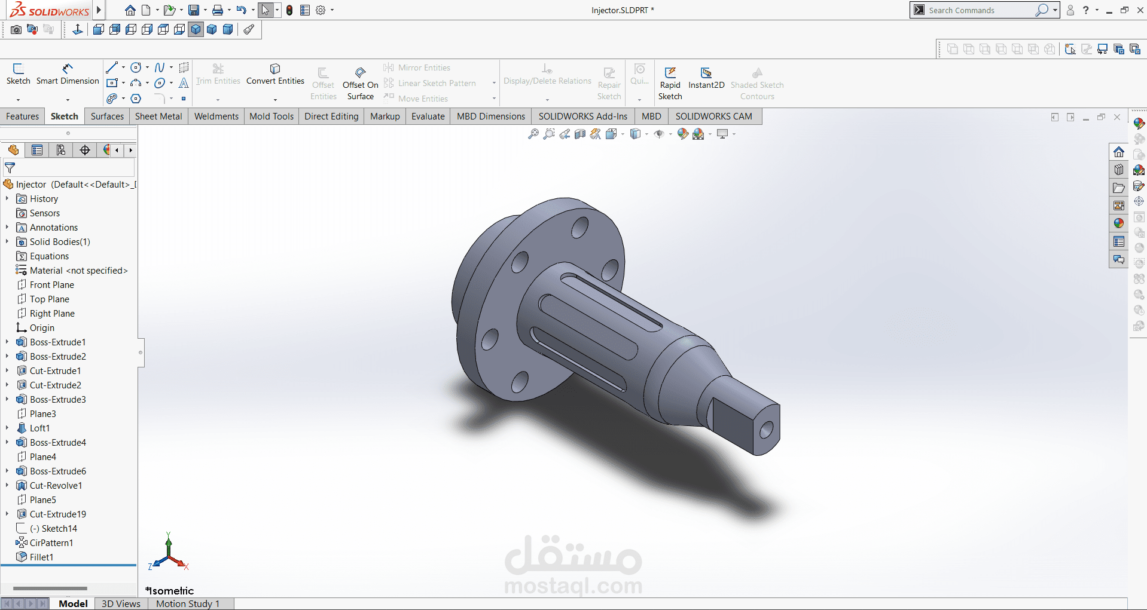Open the SOLIDWORKS Add-Ins tab

(x=583, y=117)
